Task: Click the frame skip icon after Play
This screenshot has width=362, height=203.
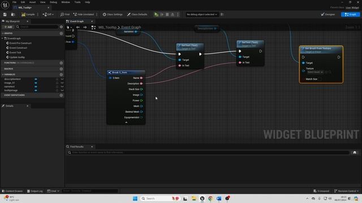Action: pos(162,15)
